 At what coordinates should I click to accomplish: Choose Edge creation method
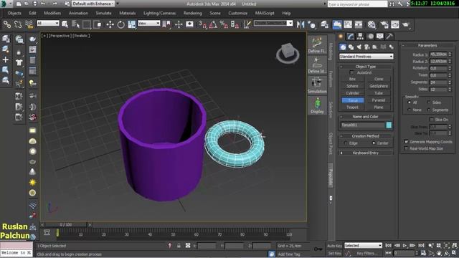click(x=346, y=143)
